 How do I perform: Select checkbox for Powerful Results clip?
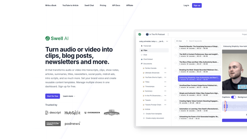click(176, 47)
